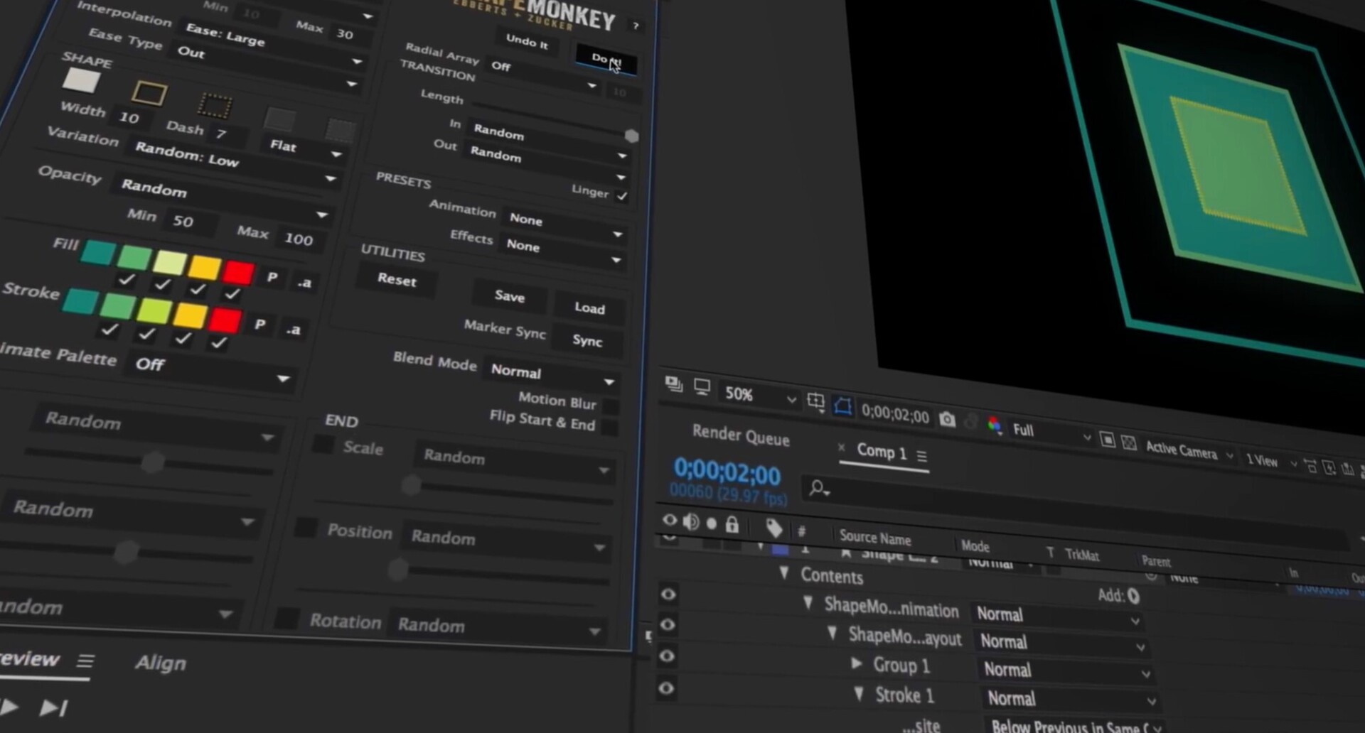This screenshot has height=733, width=1365.
Task: Click the Reset button under Utilities
Action: click(x=397, y=280)
